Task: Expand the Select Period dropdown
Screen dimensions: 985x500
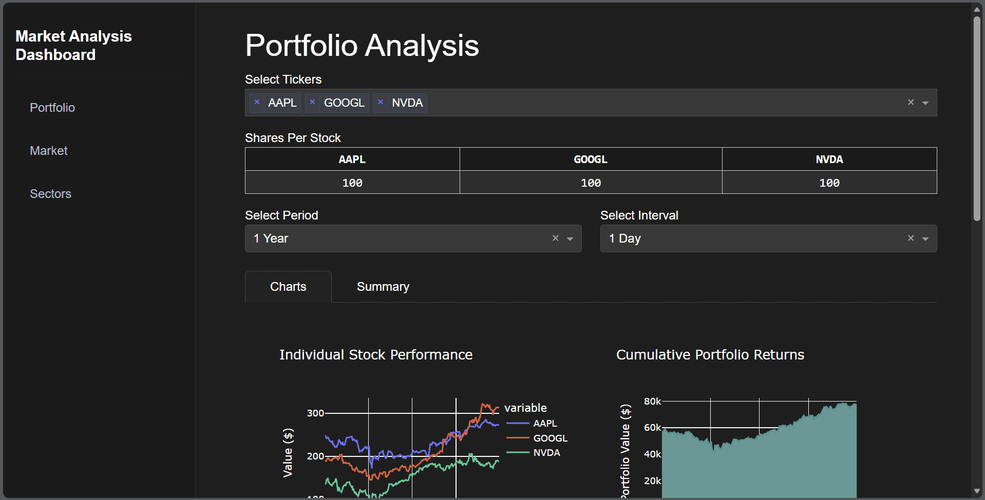Action: pyautogui.click(x=571, y=238)
